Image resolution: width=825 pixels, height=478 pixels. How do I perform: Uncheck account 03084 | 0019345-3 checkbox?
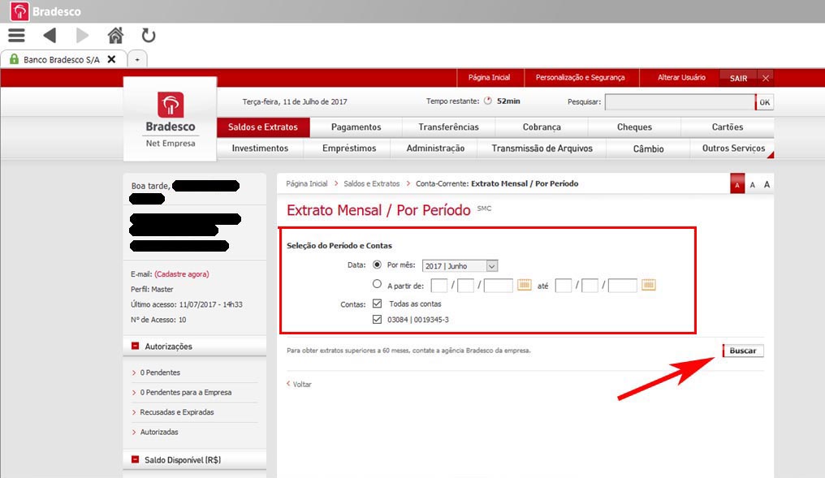tap(377, 320)
